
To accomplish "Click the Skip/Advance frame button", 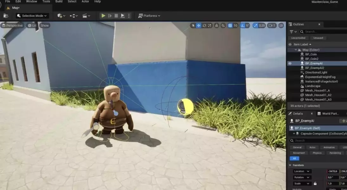I will [x=110, y=16].
